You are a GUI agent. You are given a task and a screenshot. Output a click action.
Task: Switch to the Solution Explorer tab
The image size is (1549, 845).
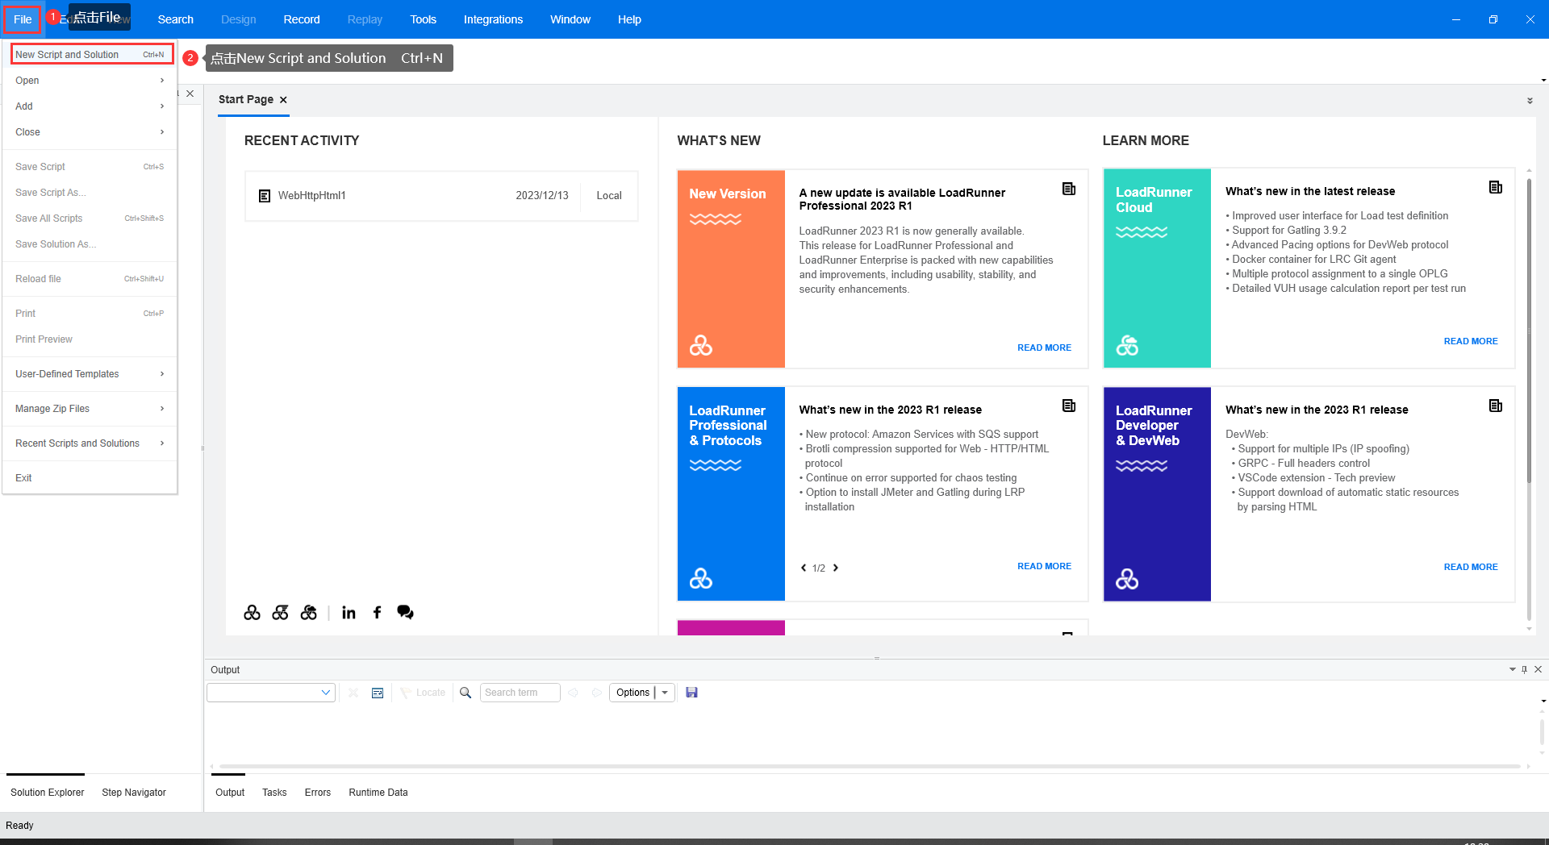(x=47, y=793)
